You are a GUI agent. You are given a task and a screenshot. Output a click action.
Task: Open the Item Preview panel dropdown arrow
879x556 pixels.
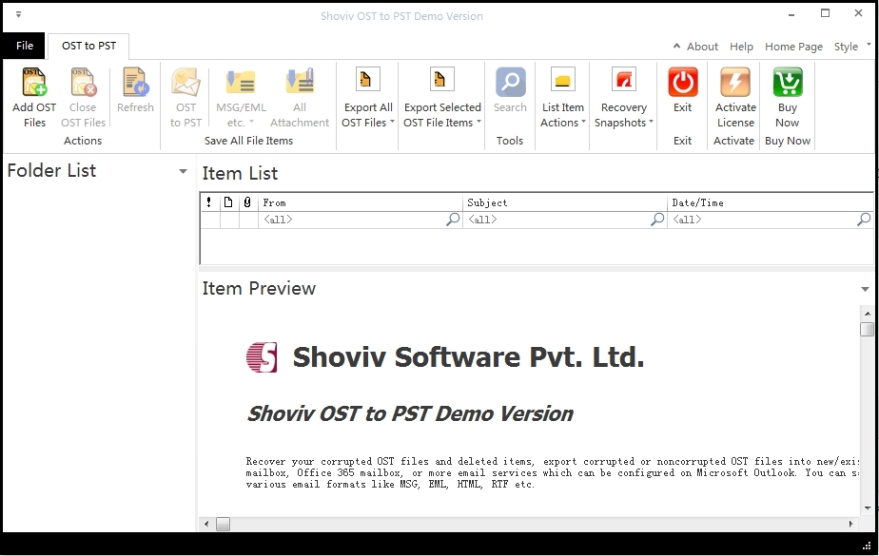click(x=865, y=289)
